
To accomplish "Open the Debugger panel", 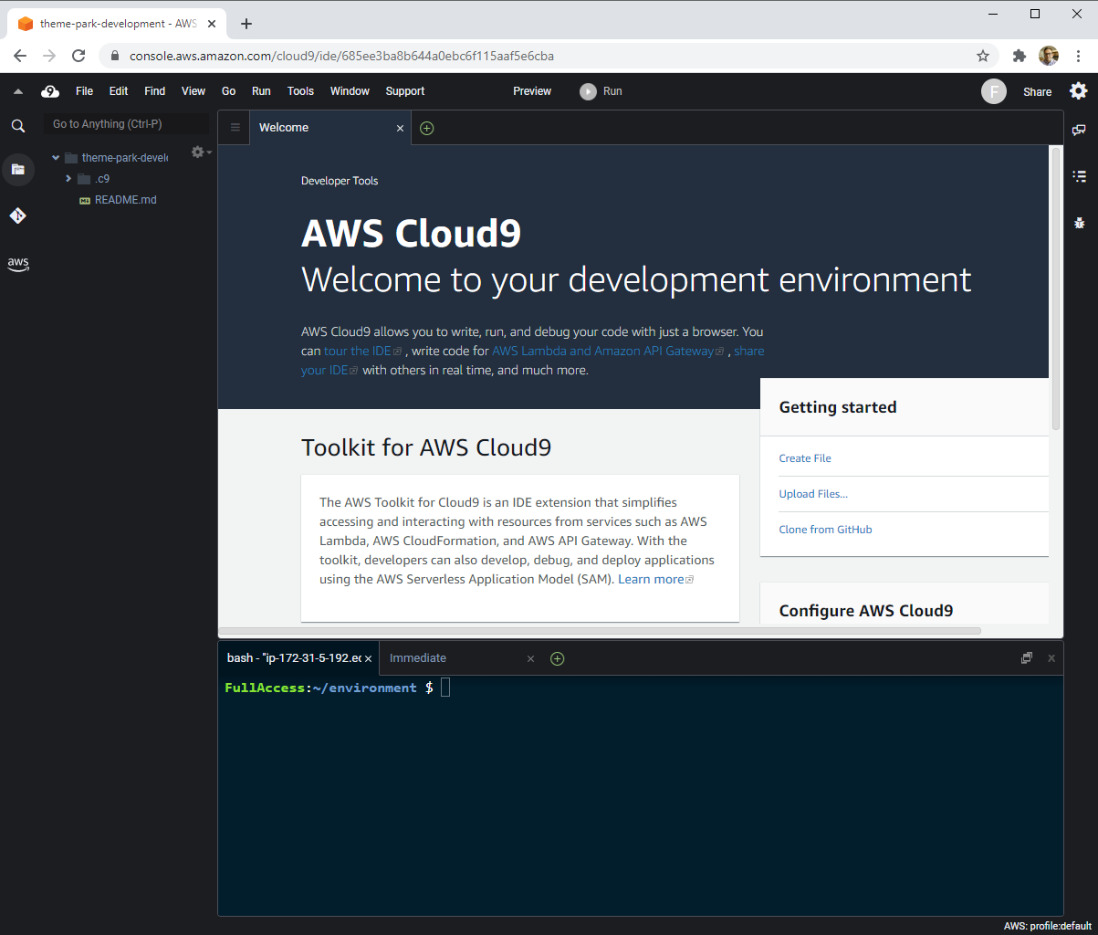I will tap(1080, 223).
